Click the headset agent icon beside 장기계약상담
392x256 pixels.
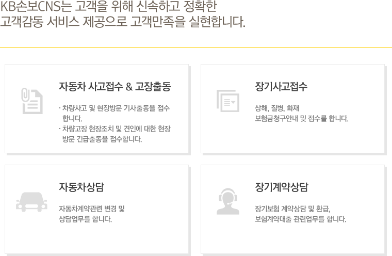(227, 201)
